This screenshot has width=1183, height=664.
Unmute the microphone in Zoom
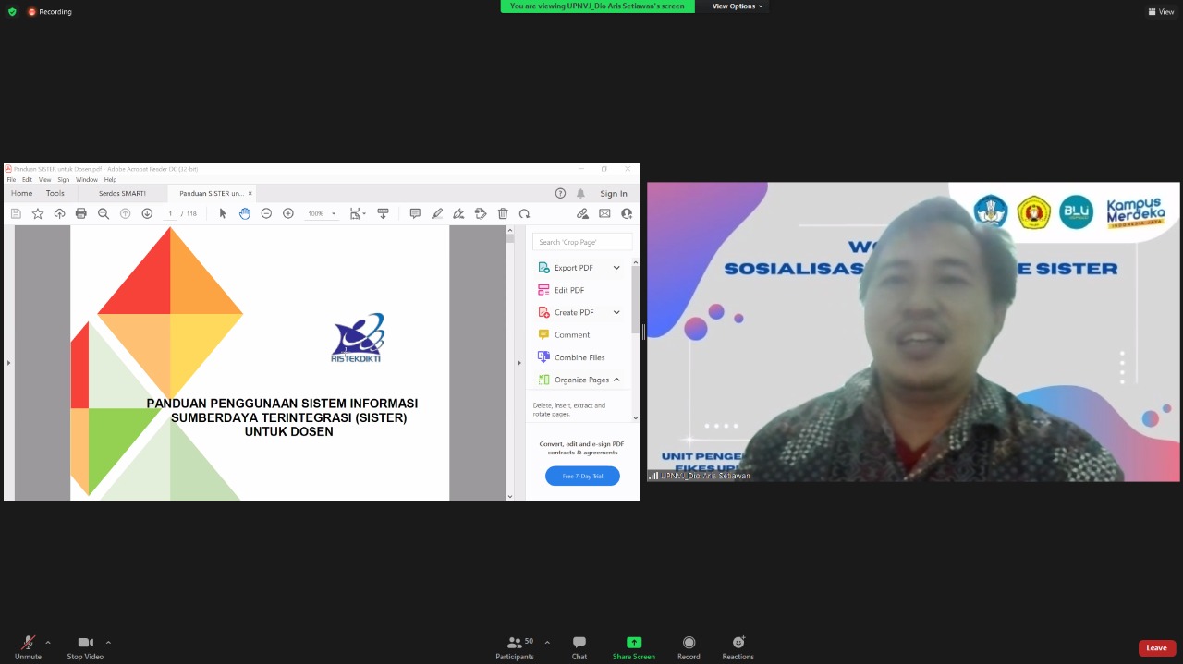[28, 647]
